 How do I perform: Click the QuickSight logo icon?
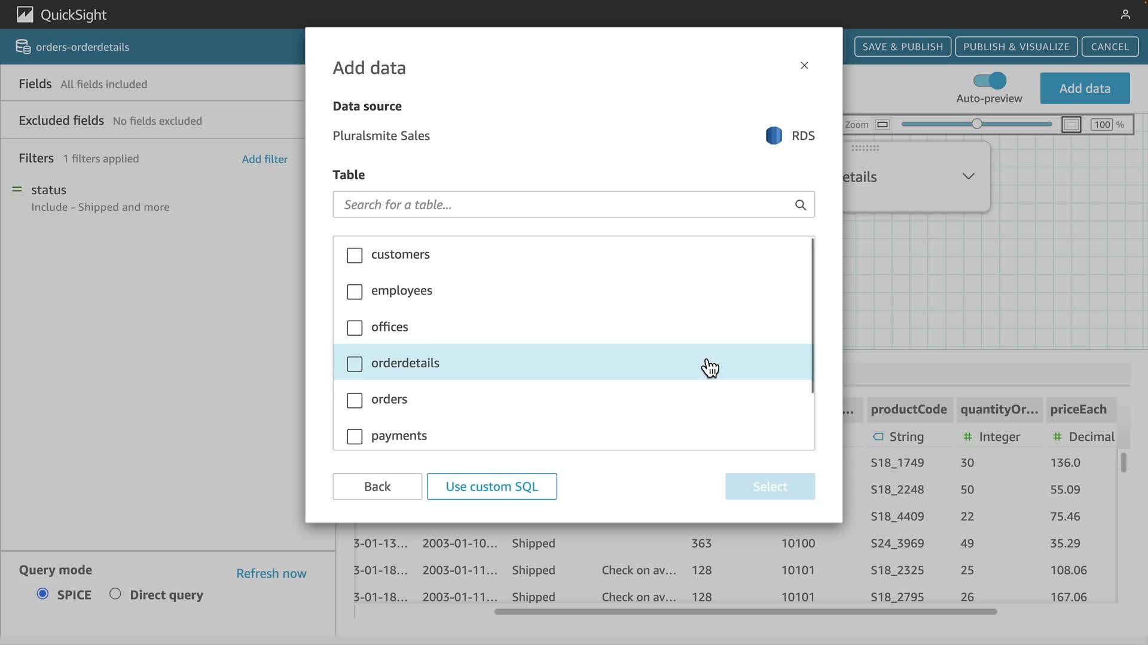[25, 14]
